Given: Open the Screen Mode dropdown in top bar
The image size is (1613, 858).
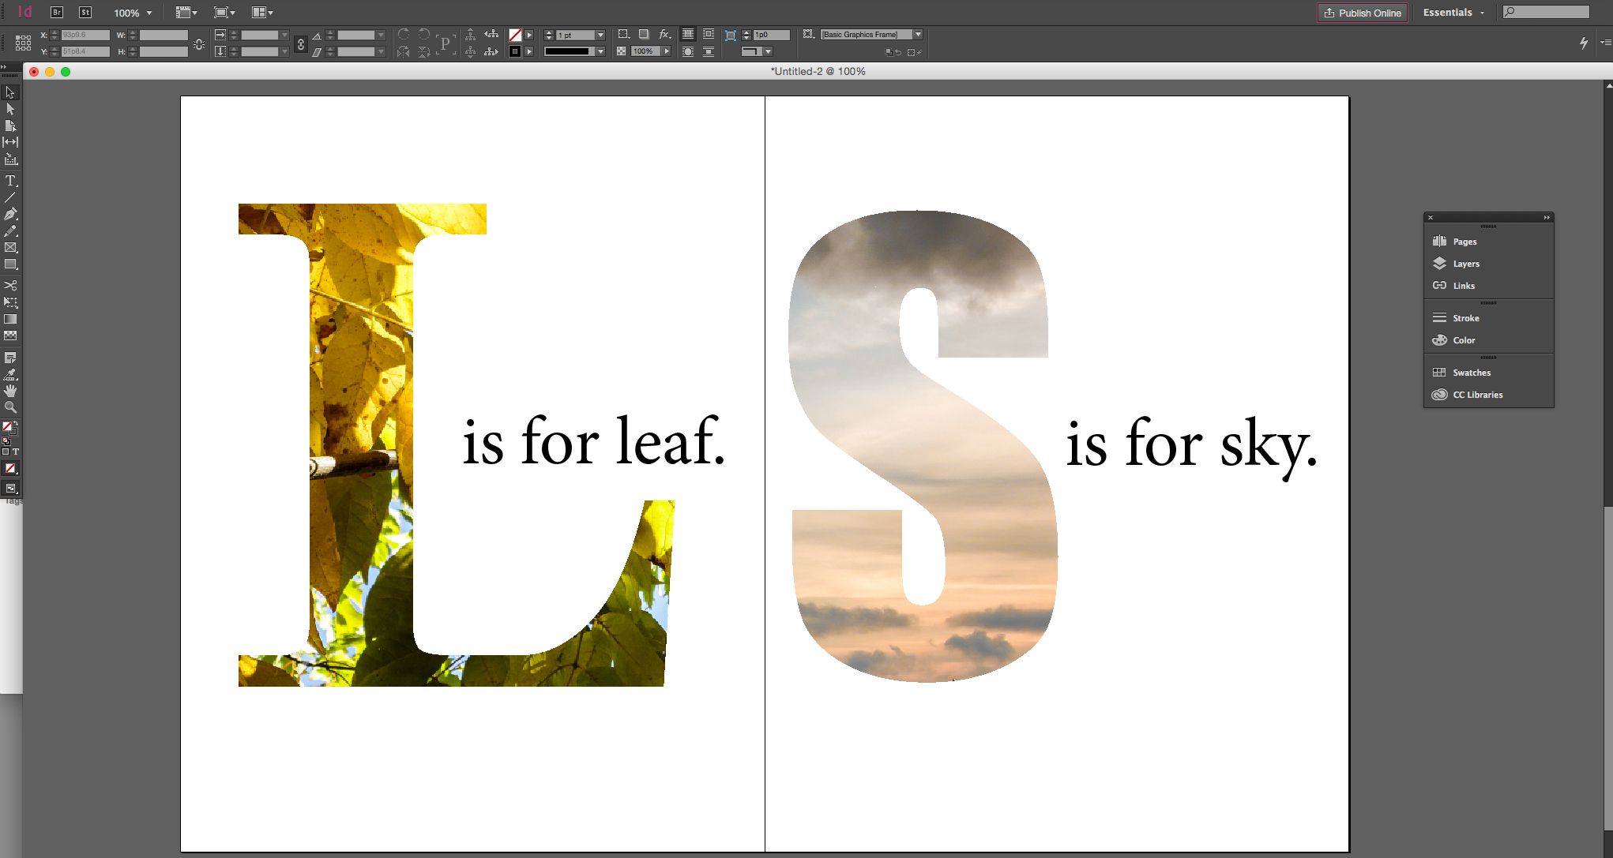Looking at the screenshot, I should [224, 13].
